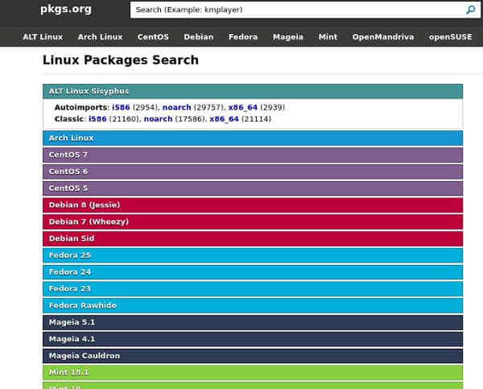Open Autoimports i586 package link

pos(121,107)
